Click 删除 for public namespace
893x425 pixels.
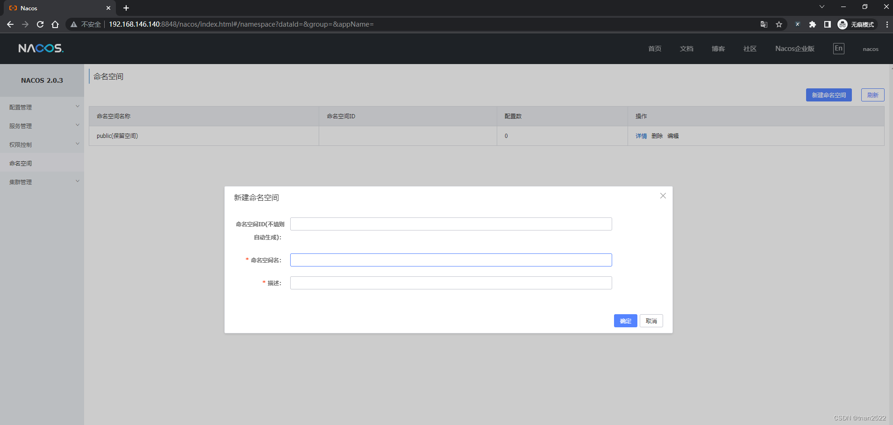657,136
